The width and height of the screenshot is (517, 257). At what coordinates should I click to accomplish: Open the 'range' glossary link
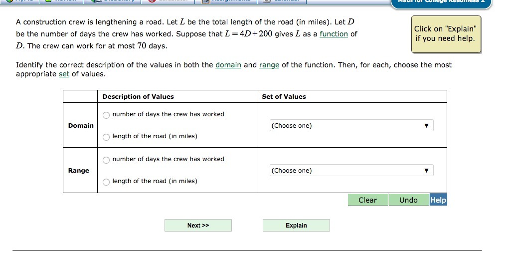point(269,65)
